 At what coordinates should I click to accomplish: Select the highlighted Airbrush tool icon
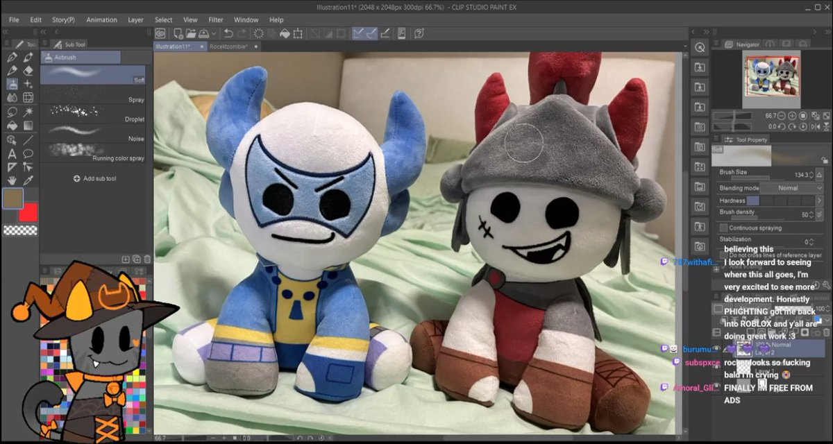[x=12, y=84]
